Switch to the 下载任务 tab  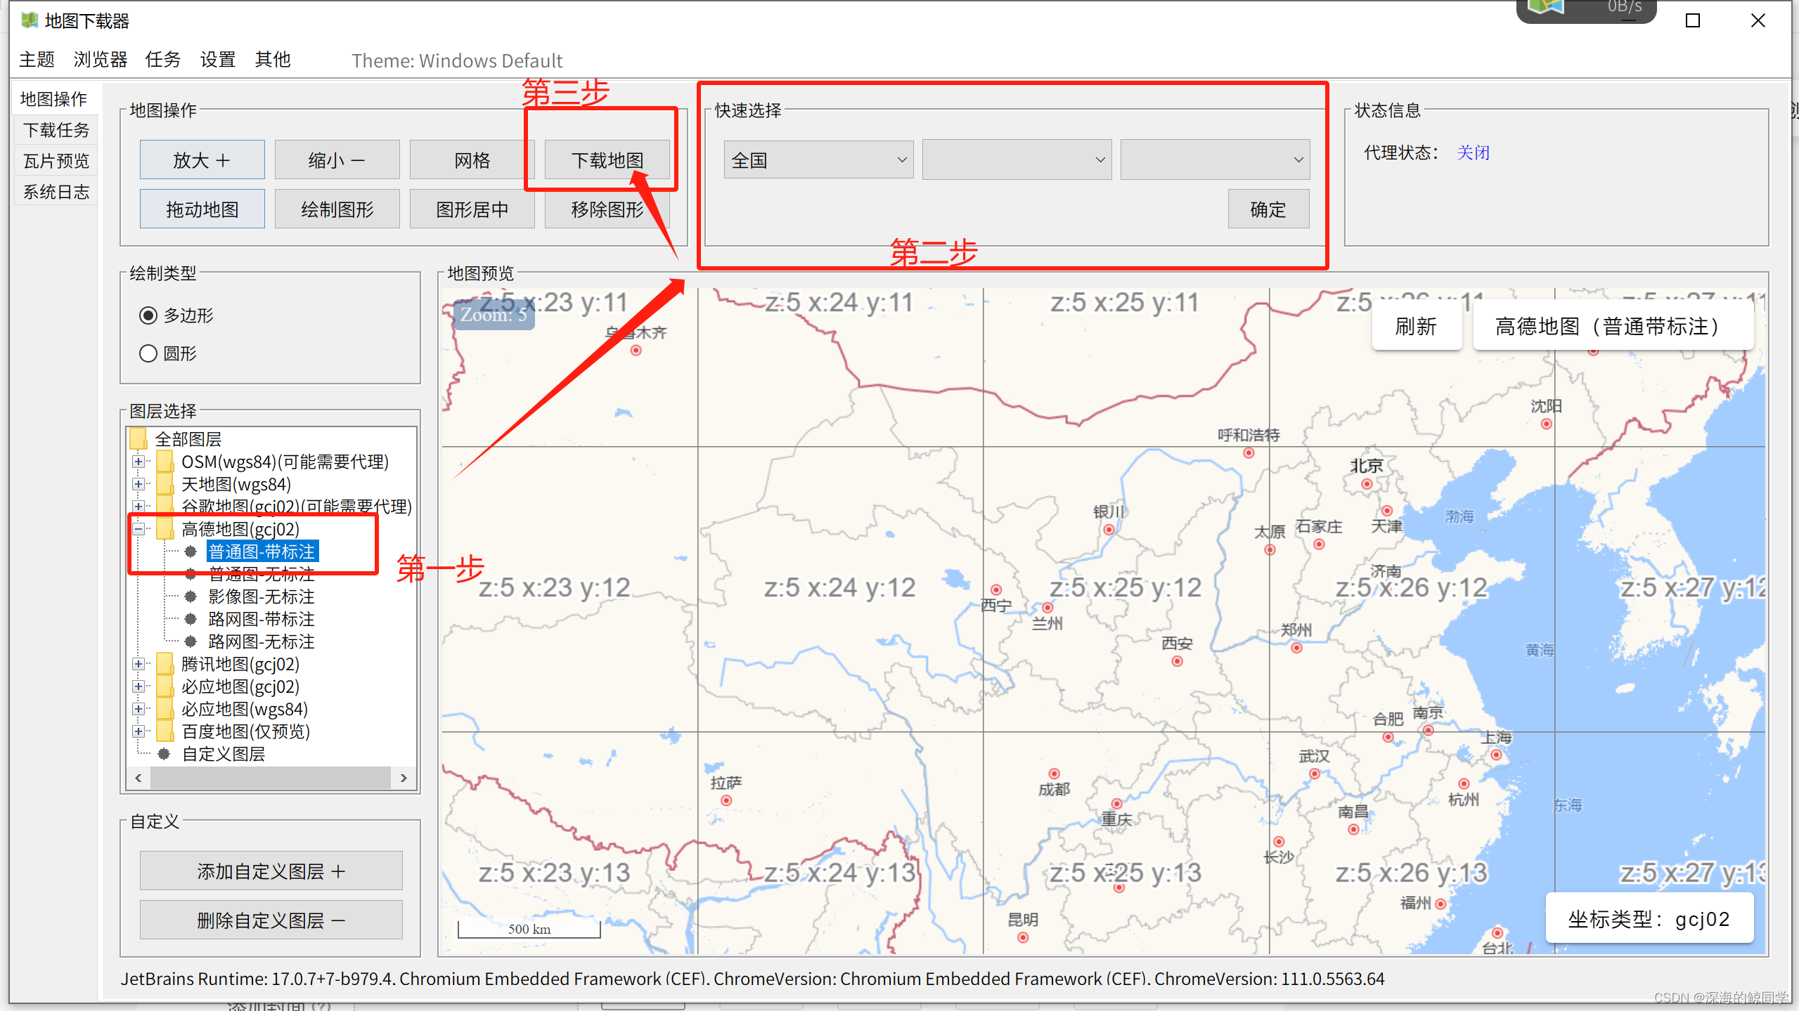[x=56, y=130]
